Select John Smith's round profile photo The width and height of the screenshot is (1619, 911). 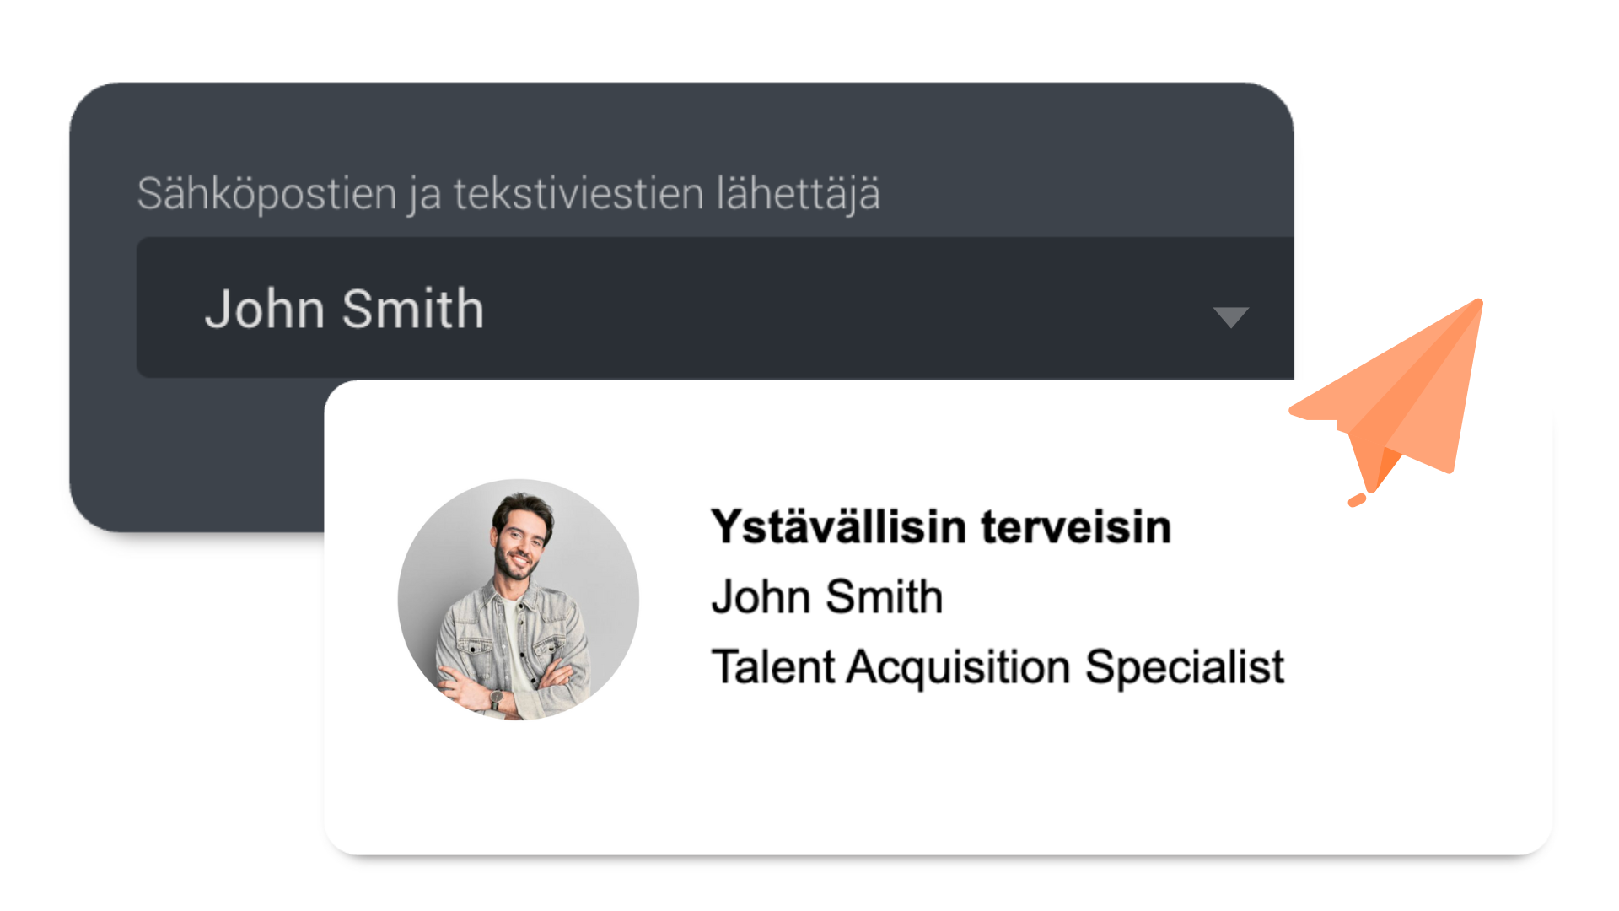518,599
